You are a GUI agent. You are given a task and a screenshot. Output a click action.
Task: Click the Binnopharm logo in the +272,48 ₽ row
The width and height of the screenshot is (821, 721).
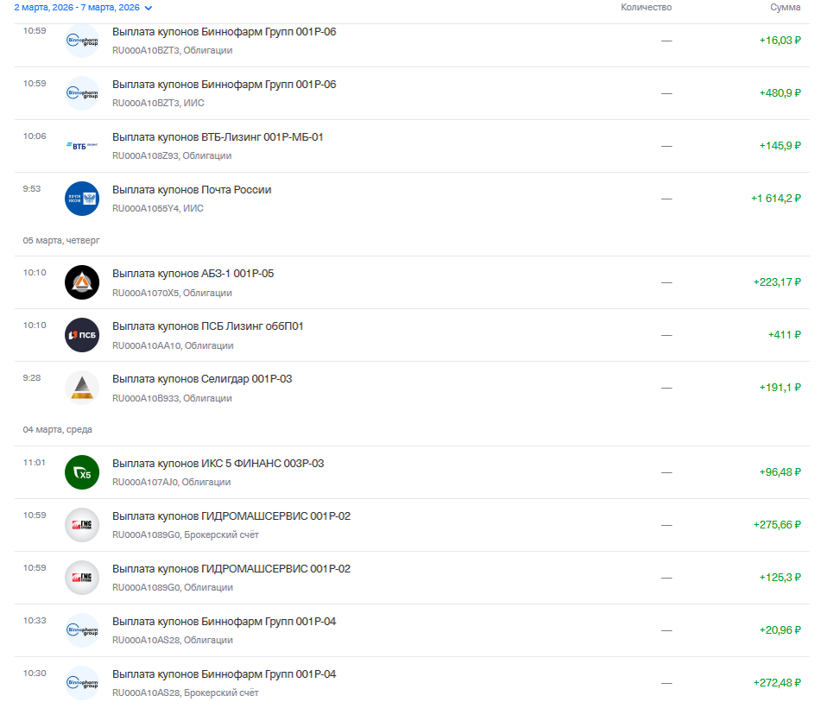pyautogui.click(x=82, y=683)
